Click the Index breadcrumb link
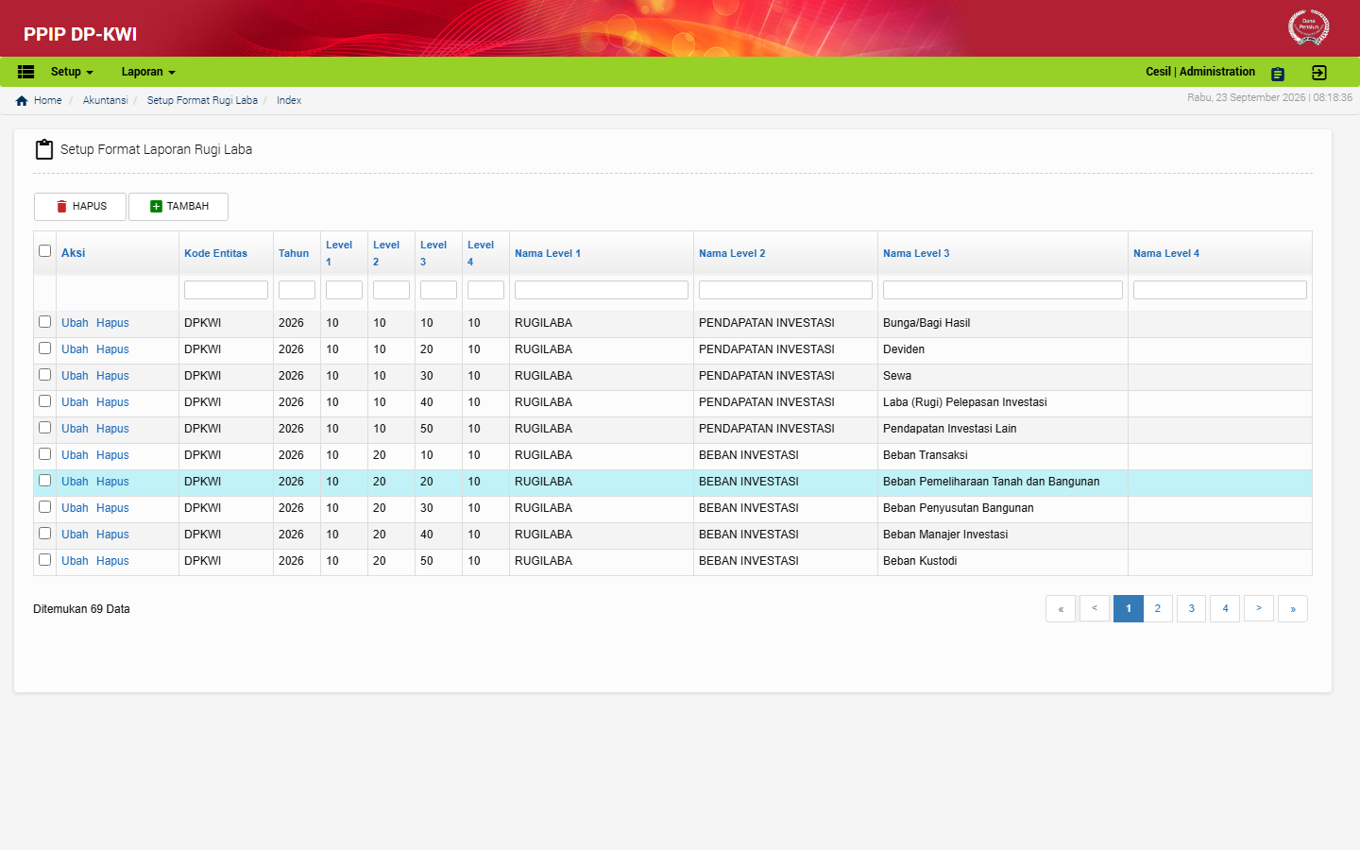 coord(289,100)
